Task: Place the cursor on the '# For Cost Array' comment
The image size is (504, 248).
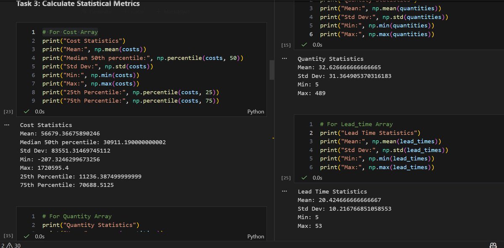Action: pos(70,32)
